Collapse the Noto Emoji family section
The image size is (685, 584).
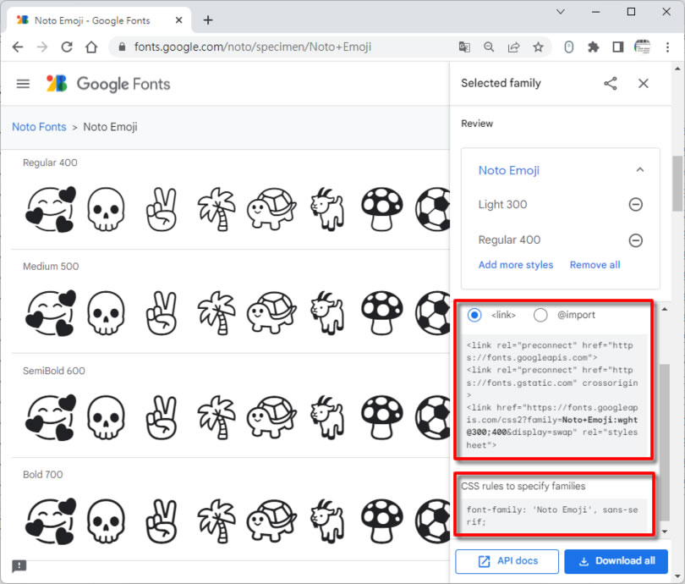click(x=640, y=169)
